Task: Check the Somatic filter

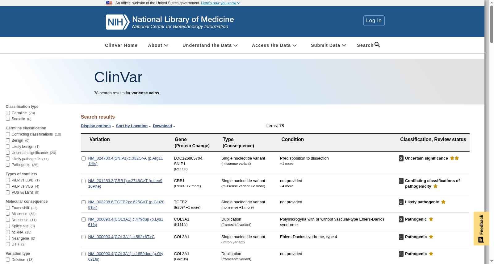Action: click(x=8, y=119)
